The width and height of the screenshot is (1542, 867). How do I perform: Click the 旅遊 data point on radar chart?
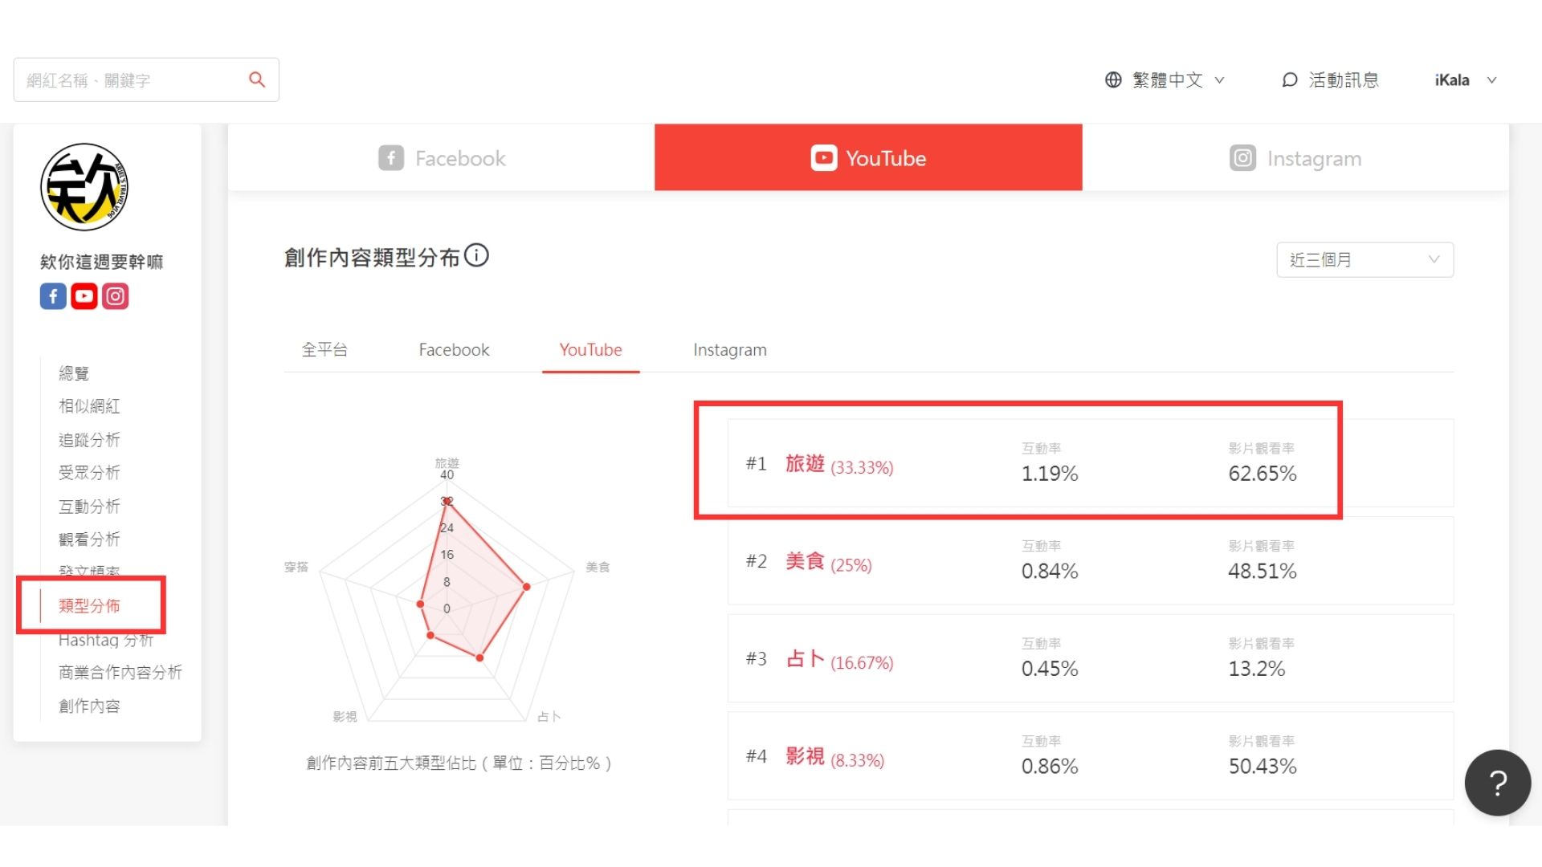coord(447,501)
